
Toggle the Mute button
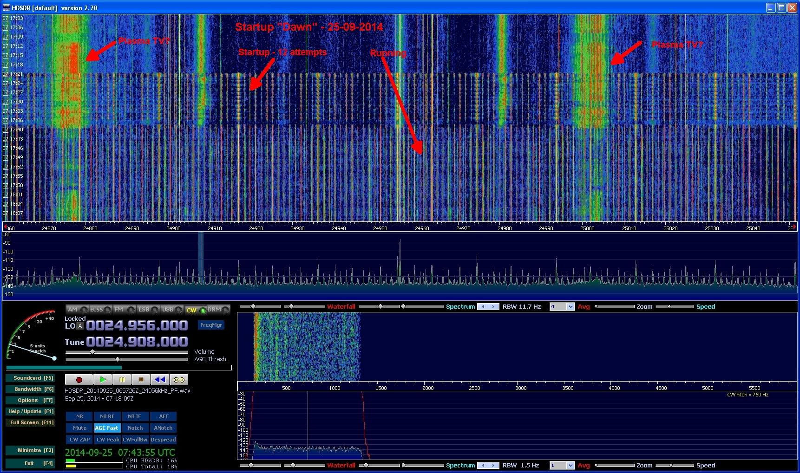pos(79,428)
